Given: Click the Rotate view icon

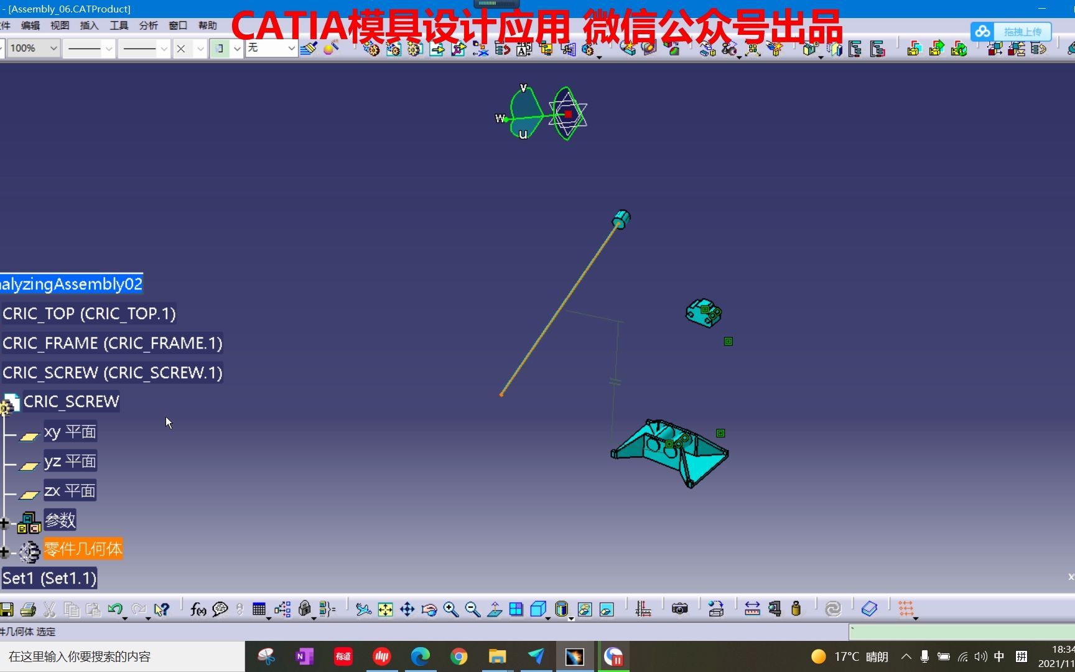Looking at the screenshot, I should 429,609.
